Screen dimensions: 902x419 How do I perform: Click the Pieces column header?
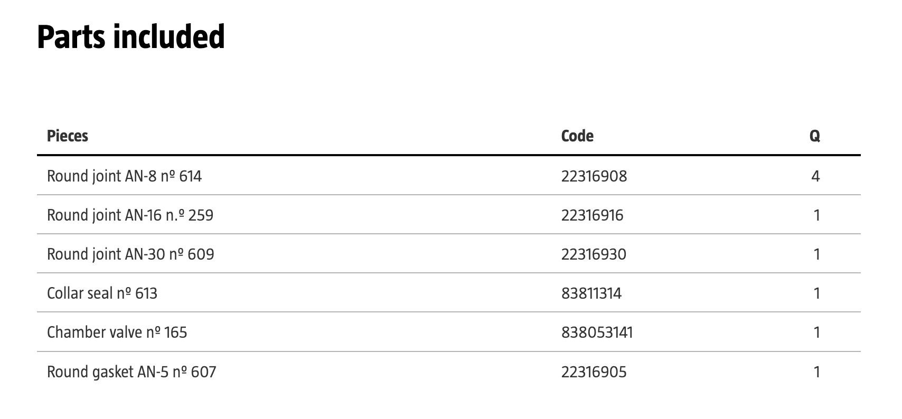point(68,136)
